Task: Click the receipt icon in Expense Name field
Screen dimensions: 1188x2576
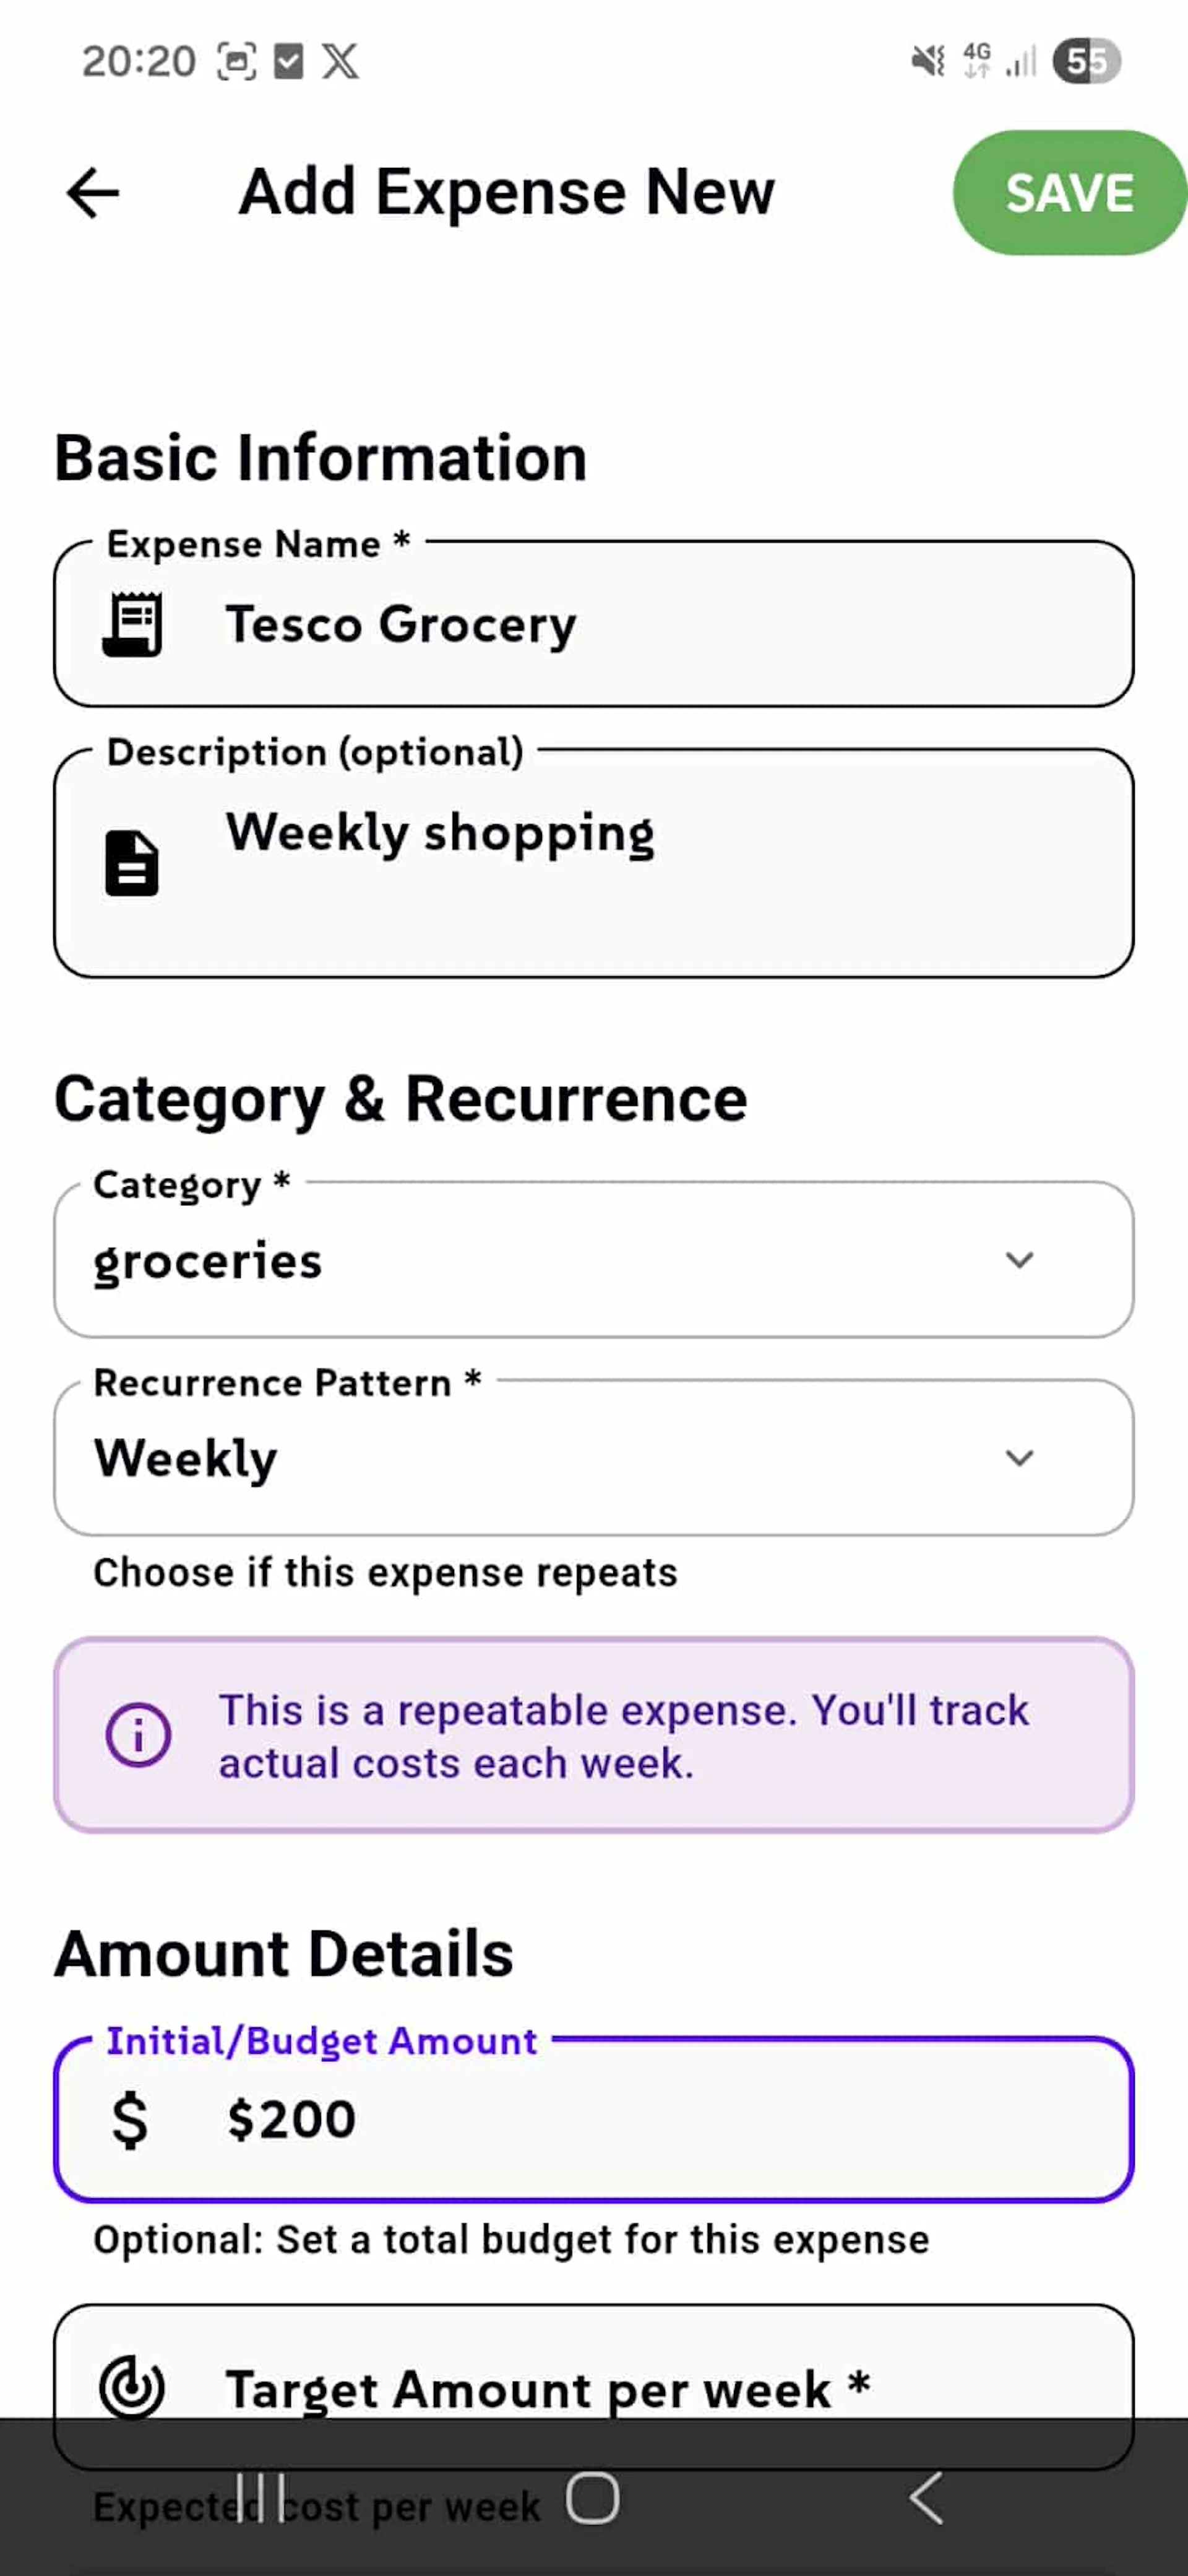Action: [x=136, y=625]
